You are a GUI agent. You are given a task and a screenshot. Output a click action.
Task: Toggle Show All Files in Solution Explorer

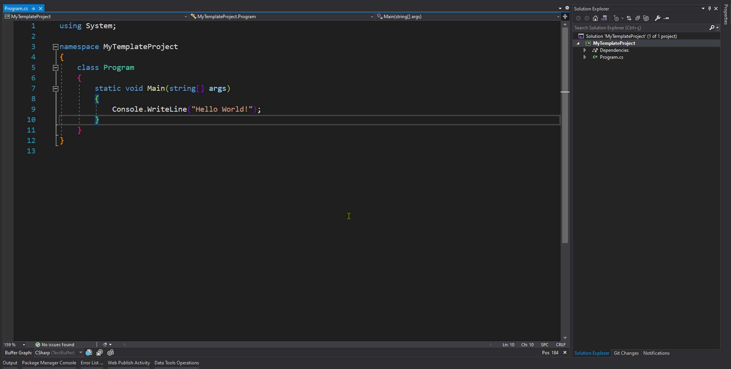646,18
